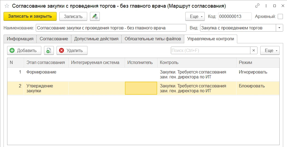Add form to favorites with star icon
Viewport: 287px width, 147px height.
pos(7,6)
